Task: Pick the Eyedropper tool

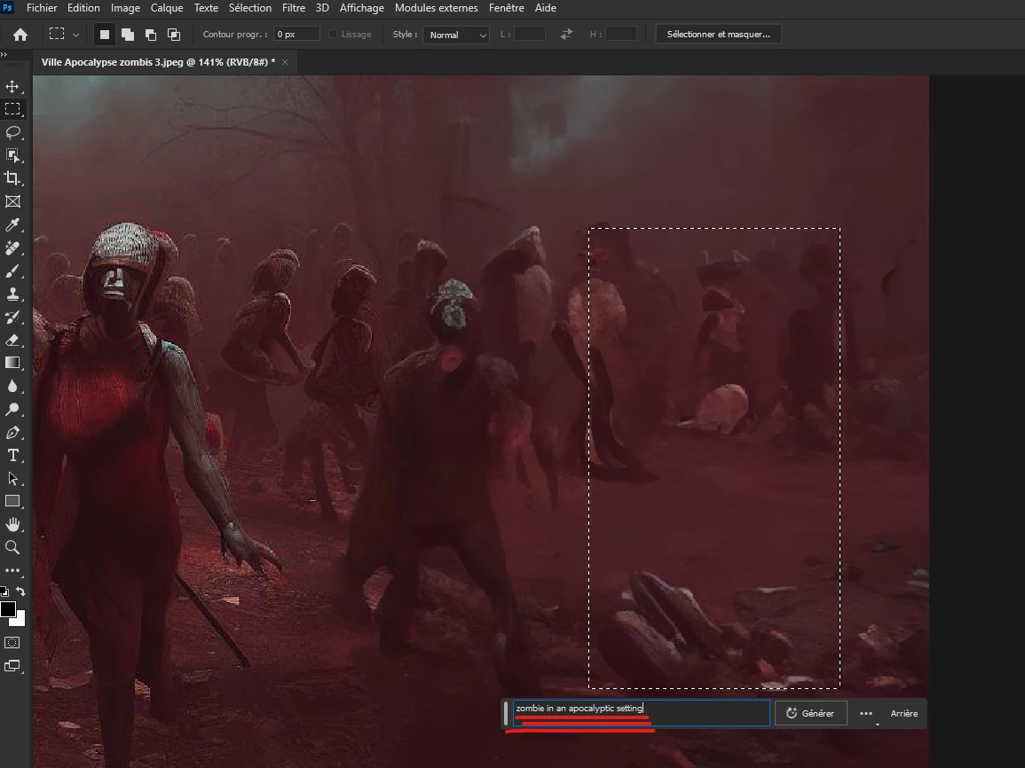Action: (x=12, y=224)
